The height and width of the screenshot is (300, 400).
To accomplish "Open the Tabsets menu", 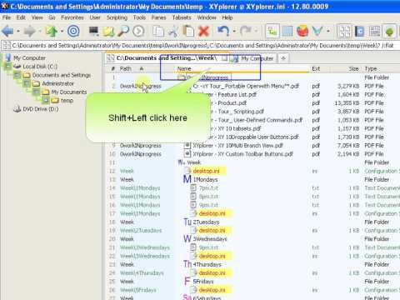I will [182, 17].
